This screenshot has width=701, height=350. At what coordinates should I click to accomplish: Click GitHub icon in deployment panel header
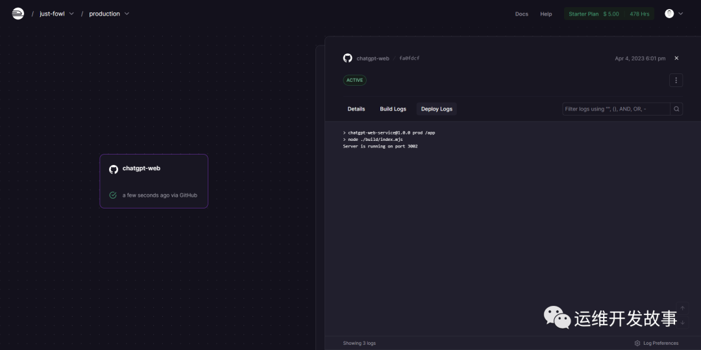click(347, 58)
